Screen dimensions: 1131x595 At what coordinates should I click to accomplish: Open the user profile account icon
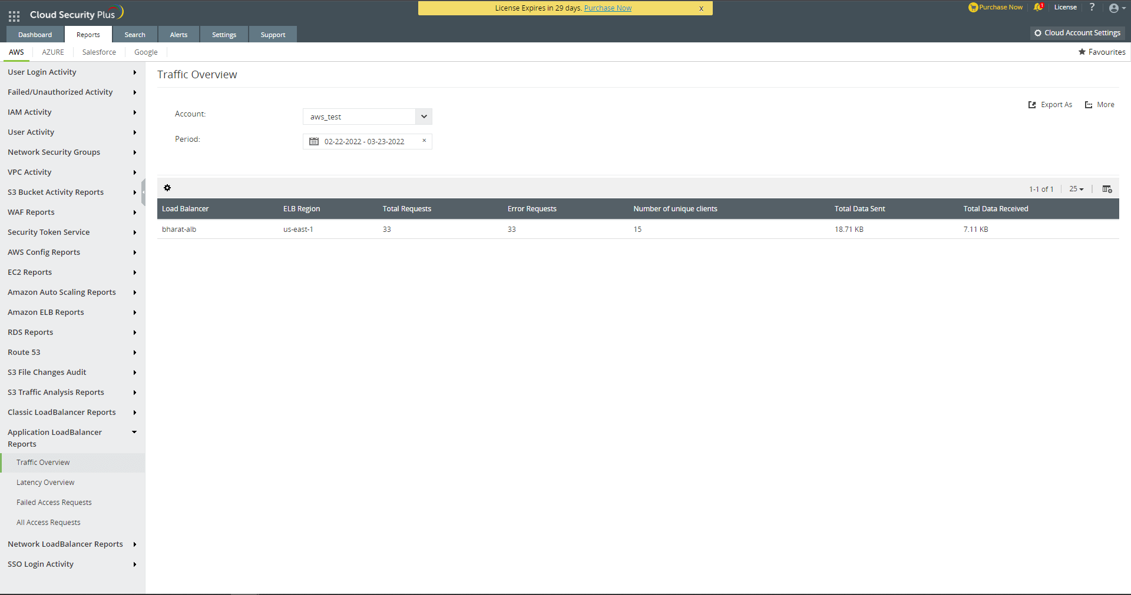click(1117, 8)
